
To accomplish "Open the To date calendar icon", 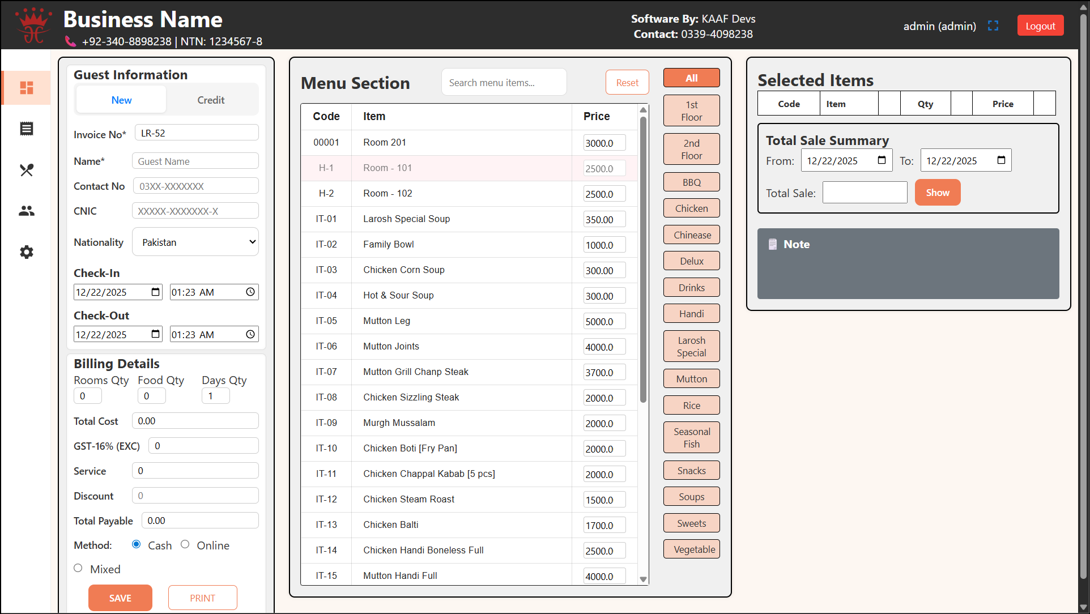I will [x=1001, y=160].
